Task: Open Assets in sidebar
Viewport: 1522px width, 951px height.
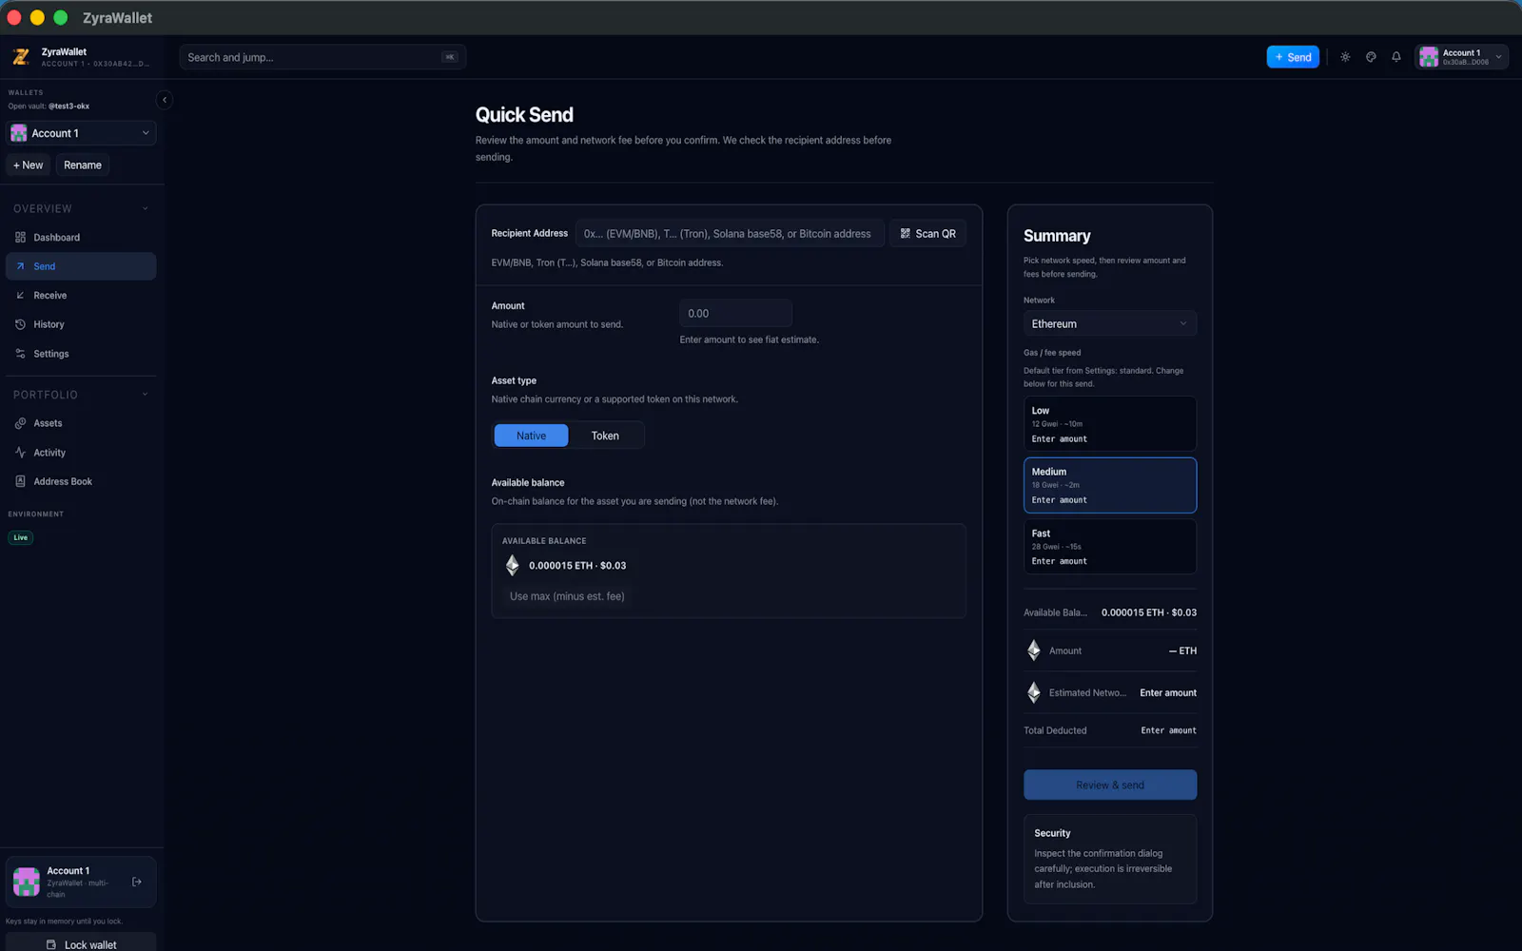Action: pyautogui.click(x=81, y=423)
